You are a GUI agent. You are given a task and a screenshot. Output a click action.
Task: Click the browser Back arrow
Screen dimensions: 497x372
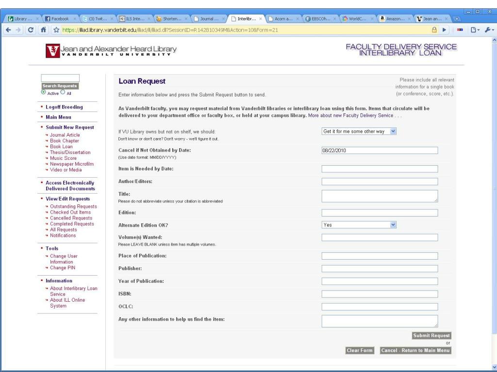pyautogui.click(x=8, y=30)
